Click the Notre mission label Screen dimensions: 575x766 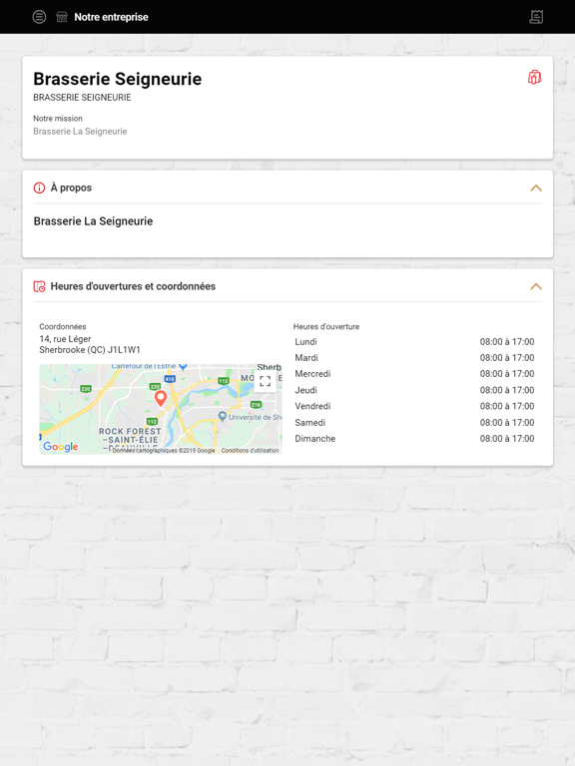click(x=58, y=119)
